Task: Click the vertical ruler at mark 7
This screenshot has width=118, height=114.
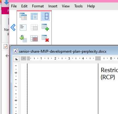Action: [16, 87]
